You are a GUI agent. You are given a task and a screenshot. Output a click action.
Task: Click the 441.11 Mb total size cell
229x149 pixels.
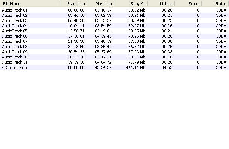(136, 68)
